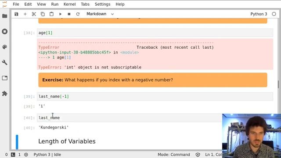Click the terminal count icon in status bar

(x=13, y=154)
